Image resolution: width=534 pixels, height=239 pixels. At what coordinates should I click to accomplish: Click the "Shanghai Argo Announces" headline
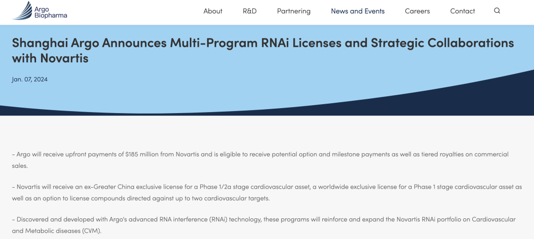(89, 43)
